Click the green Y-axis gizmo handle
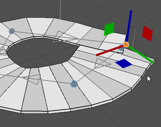Screen dimensions: 161x127 click(x=141, y=54)
